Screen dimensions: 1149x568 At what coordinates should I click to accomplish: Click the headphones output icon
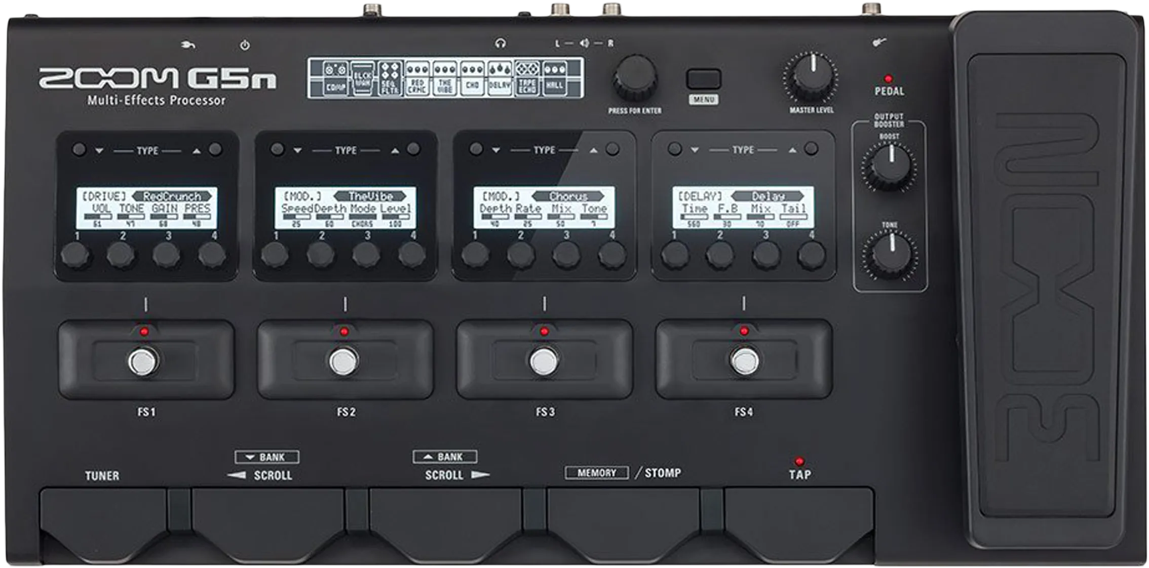tap(501, 44)
